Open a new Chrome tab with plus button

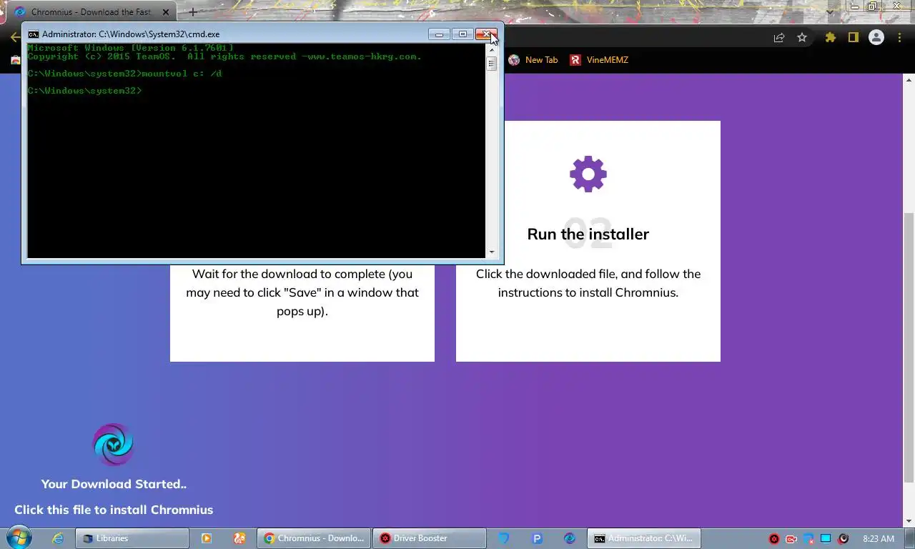click(x=192, y=12)
